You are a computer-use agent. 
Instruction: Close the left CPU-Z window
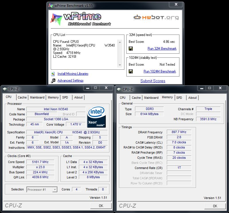tap(106, 88)
